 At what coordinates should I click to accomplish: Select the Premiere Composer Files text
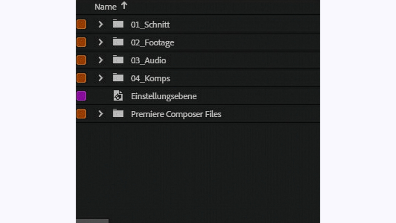click(176, 114)
